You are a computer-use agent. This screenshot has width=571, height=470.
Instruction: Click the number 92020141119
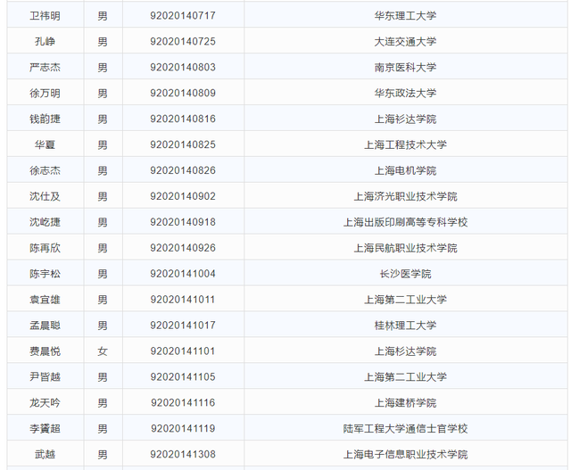coord(183,428)
